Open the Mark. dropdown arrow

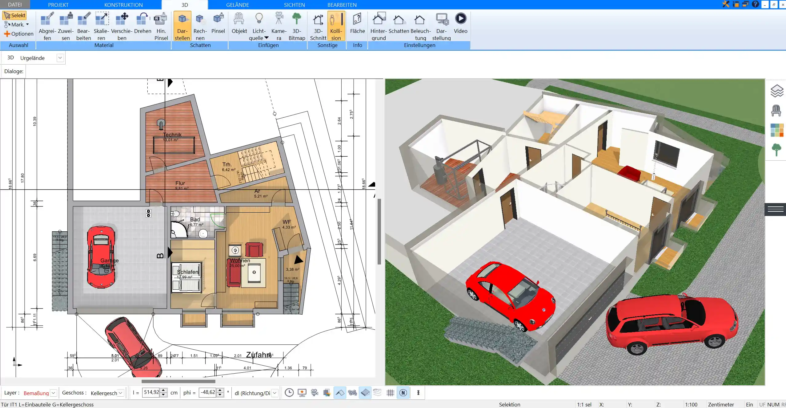click(x=27, y=25)
